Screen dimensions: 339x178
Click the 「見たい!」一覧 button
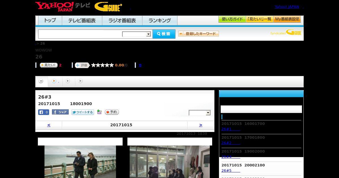click(x=259, y=19)
